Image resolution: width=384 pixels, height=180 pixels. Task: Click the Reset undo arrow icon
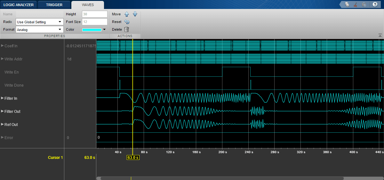[x=127, y=22]
